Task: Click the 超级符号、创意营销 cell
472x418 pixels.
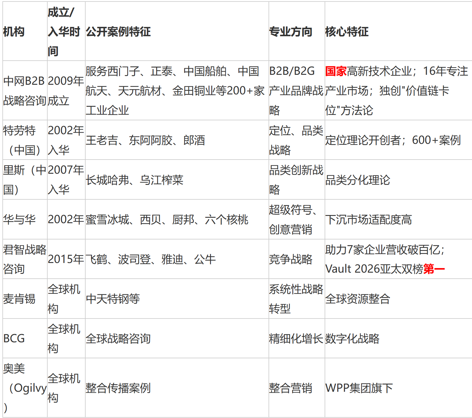Action: point(297,219)
